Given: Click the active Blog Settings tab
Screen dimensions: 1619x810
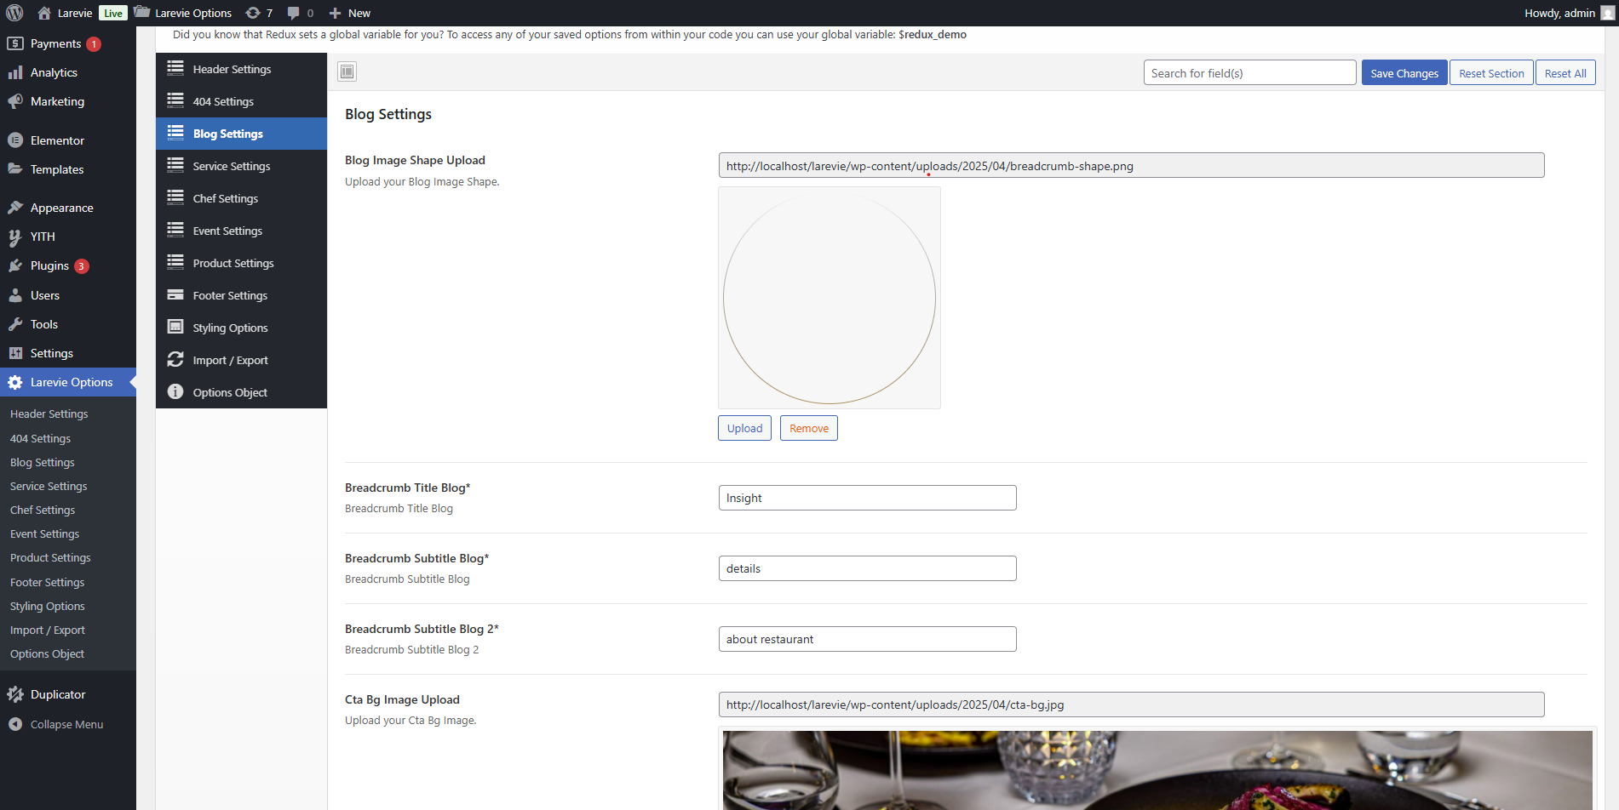Looking at the screenshot, I should 242,134.
